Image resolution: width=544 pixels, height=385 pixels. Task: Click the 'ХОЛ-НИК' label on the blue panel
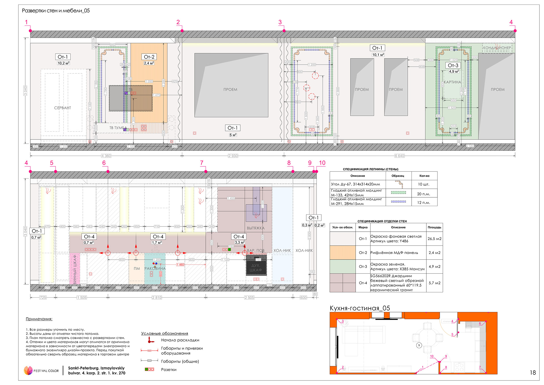coord(282,251)
